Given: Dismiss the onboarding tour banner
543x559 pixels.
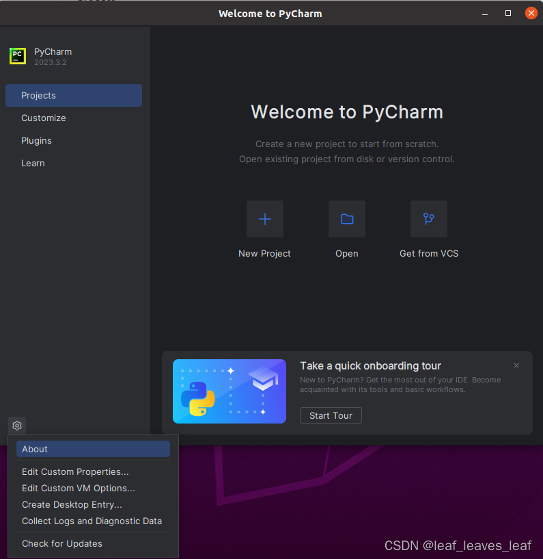Looking at the screenshot, I should pos(516,365).
